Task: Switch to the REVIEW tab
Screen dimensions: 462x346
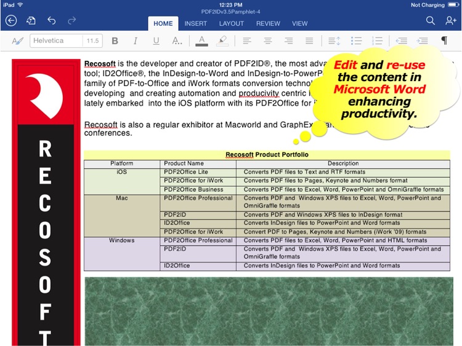Action: pos(268,23)
